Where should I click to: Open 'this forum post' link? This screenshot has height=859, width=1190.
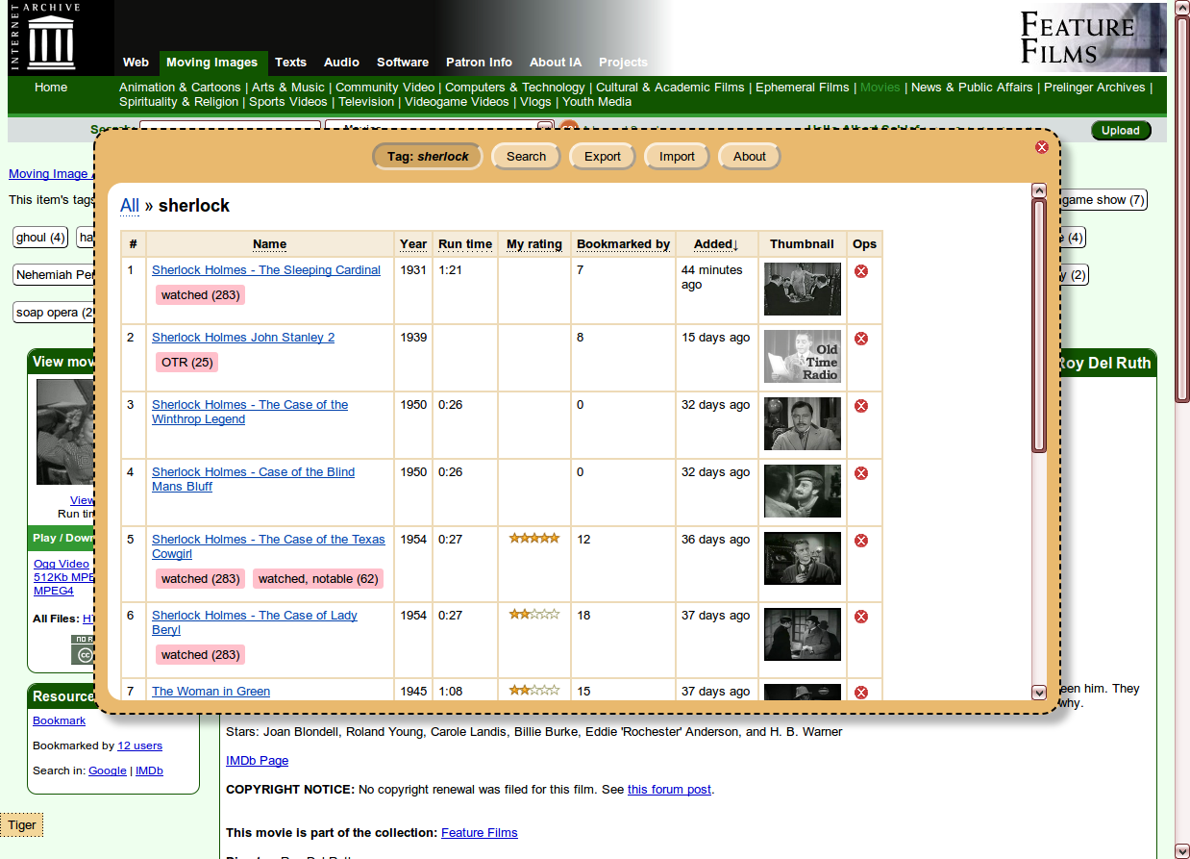(669, 790)
